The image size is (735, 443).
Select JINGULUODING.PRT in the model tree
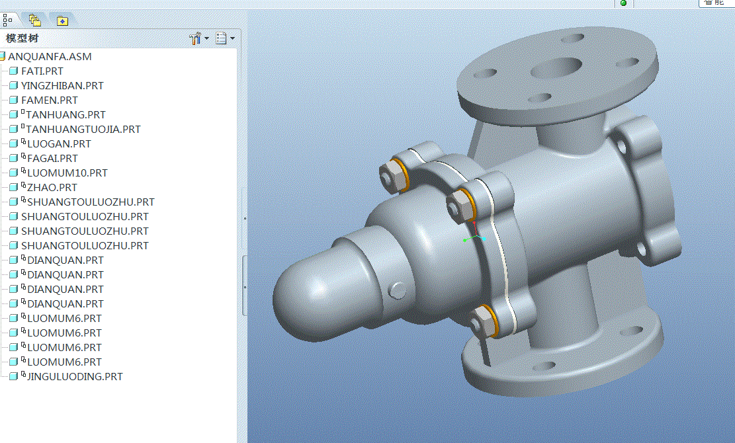click(73, 376)
